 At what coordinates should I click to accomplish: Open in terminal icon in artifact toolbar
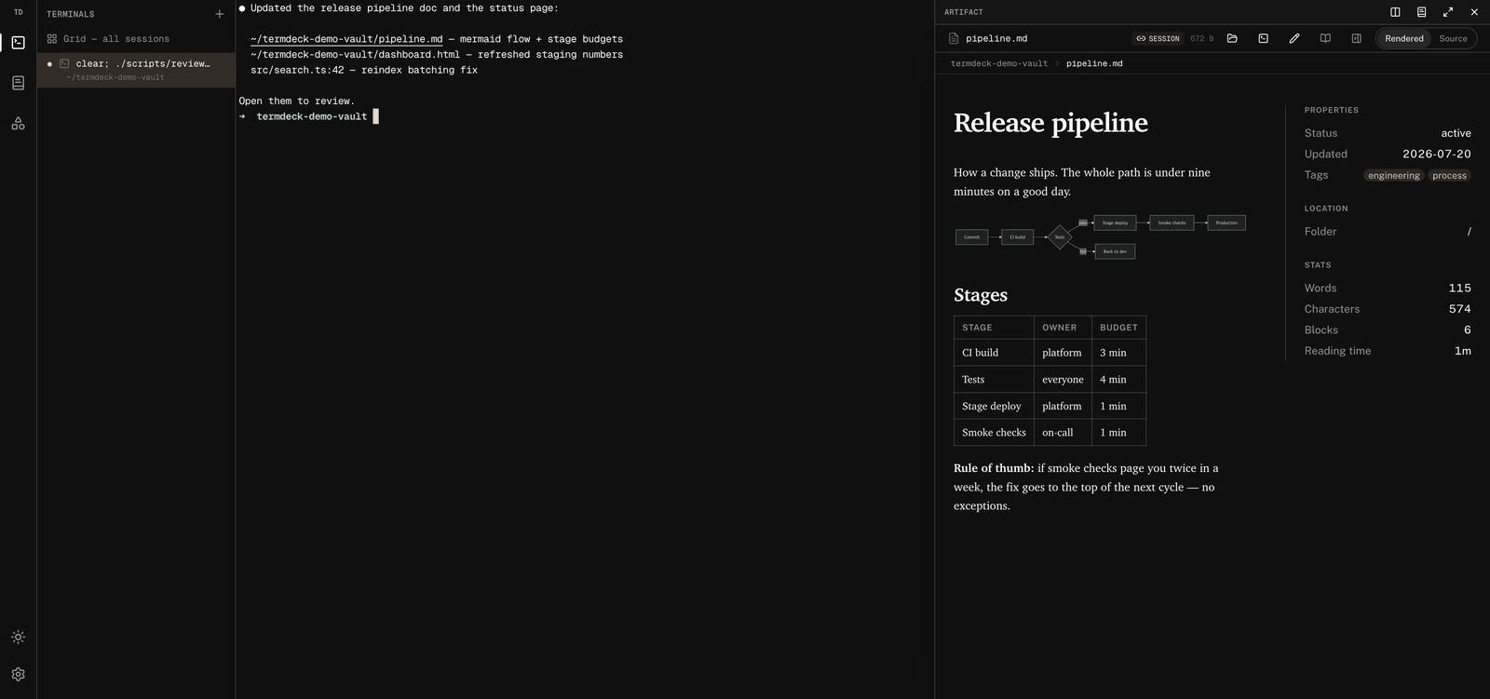1263,38
